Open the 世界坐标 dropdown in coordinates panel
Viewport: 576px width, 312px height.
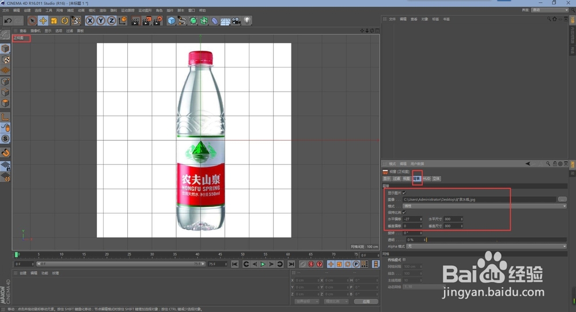click(x=307, y=301)
